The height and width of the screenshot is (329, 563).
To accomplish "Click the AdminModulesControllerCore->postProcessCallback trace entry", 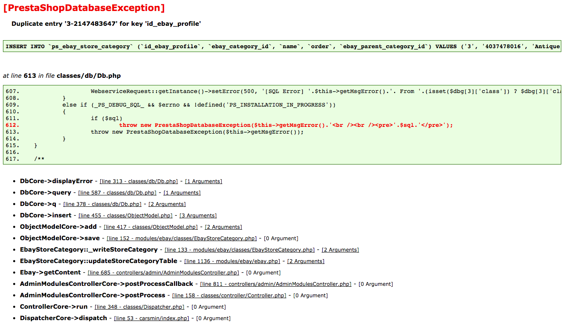I will (x=107, y=284).
